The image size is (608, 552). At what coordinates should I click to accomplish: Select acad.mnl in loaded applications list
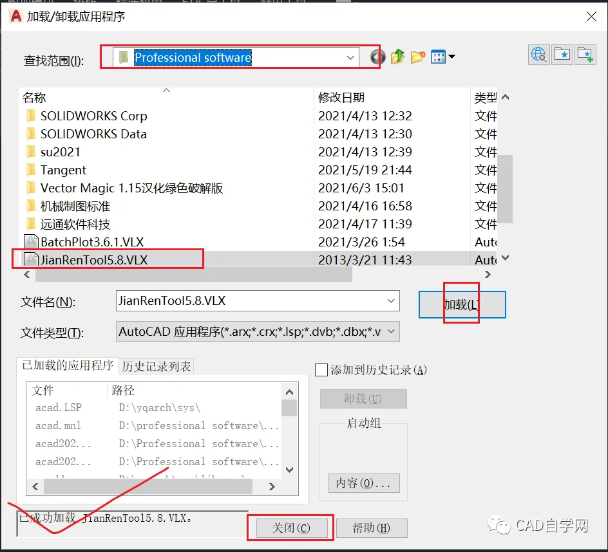(59, 426)
